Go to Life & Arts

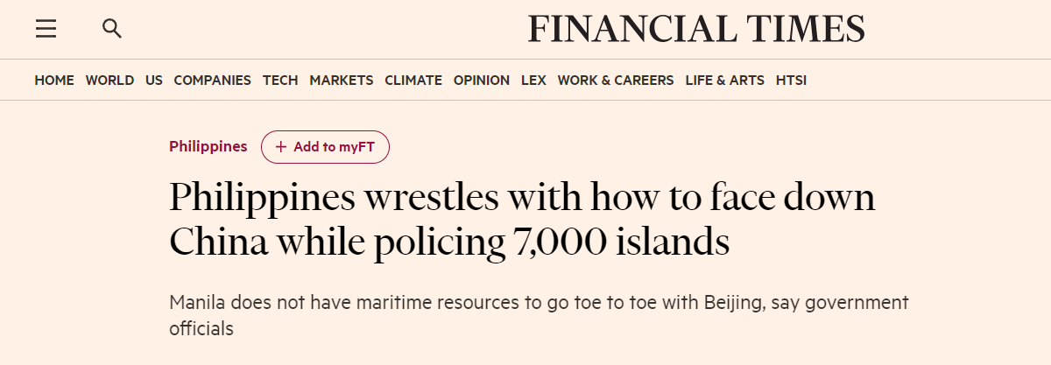[725, 80]
